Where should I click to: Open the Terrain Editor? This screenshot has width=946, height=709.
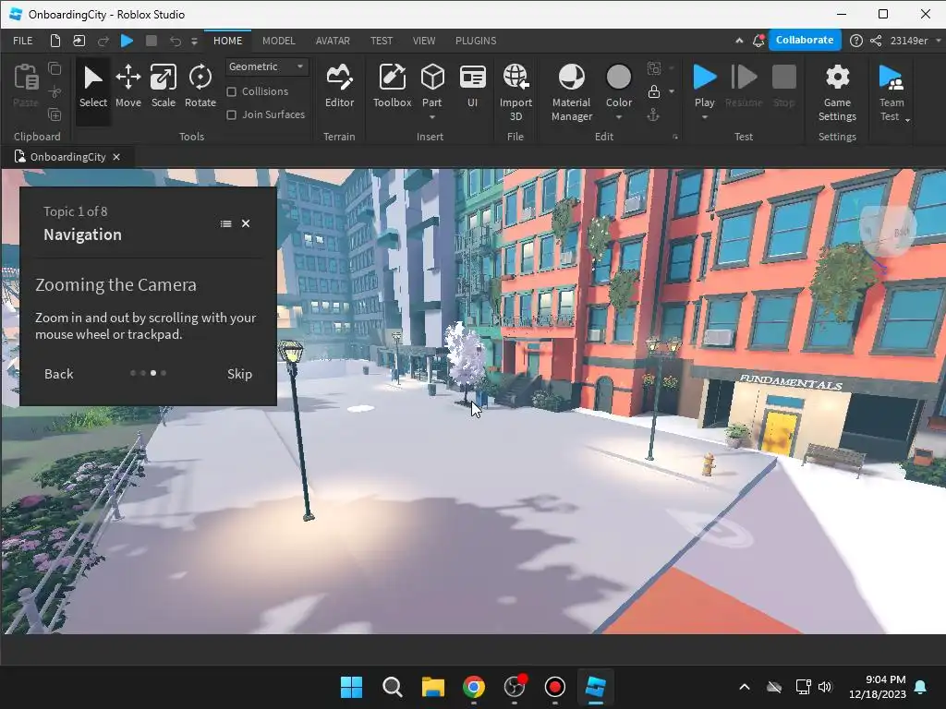pyautogui.click(x=339, y=88)
